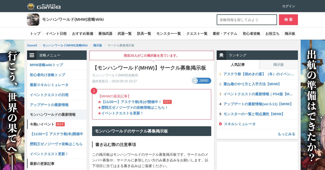Open 最強武器 navigation item
The height and width of the screenshot is (170, 325).
click(105, 34)
